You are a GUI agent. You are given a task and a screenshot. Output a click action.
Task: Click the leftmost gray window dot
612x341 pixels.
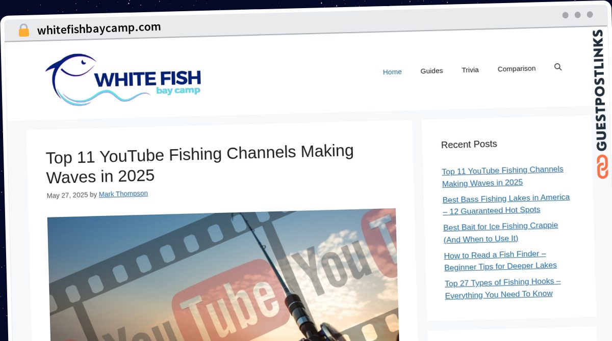(565, 15)
